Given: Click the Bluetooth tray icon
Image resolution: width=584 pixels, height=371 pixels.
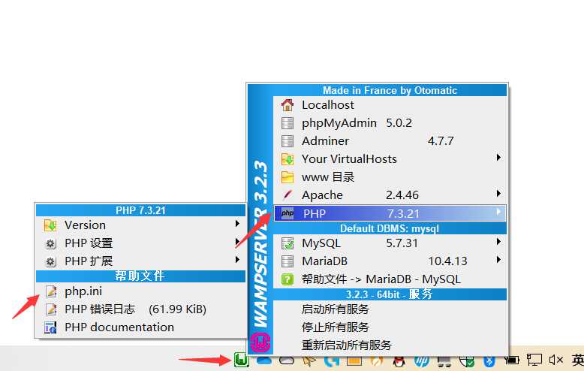Looking at the screenshot, I should point(489,360).
